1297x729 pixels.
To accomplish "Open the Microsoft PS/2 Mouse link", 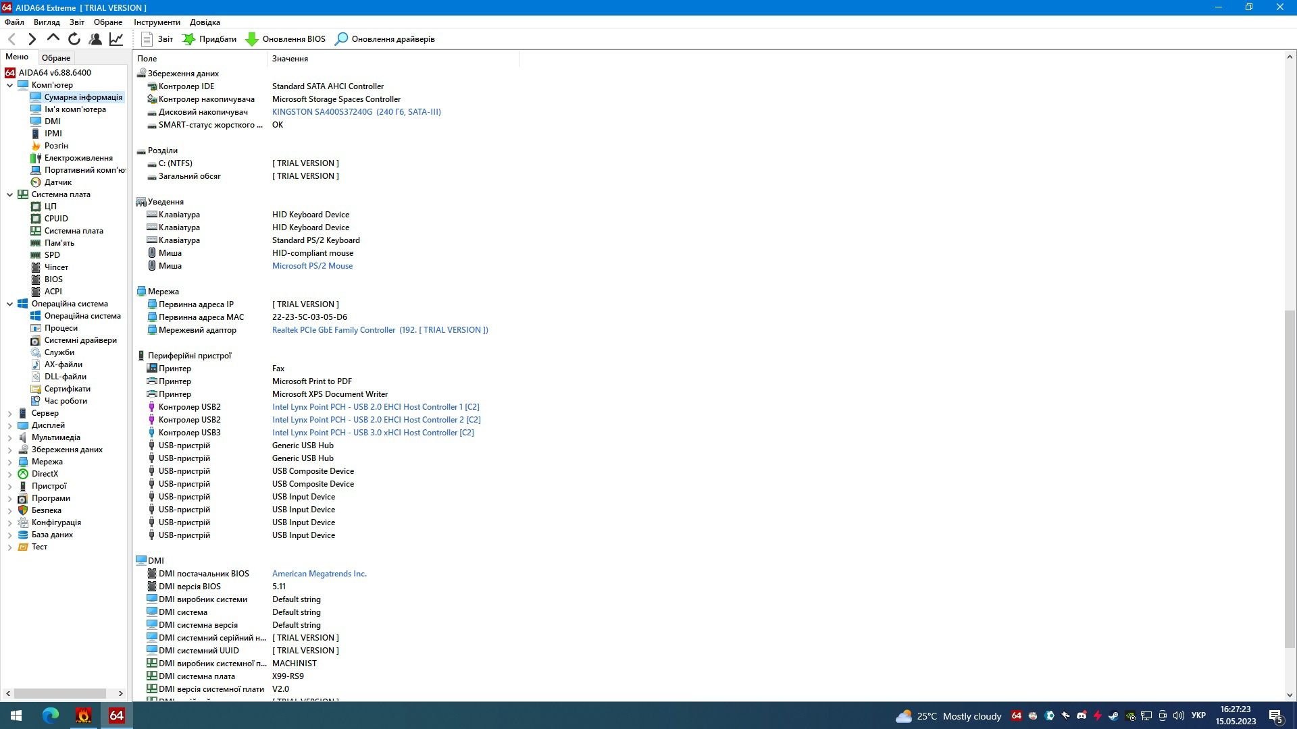I will click(312, 266).
